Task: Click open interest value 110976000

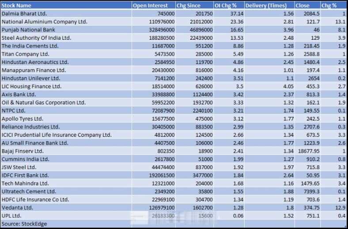Action: tap(162, 22)
